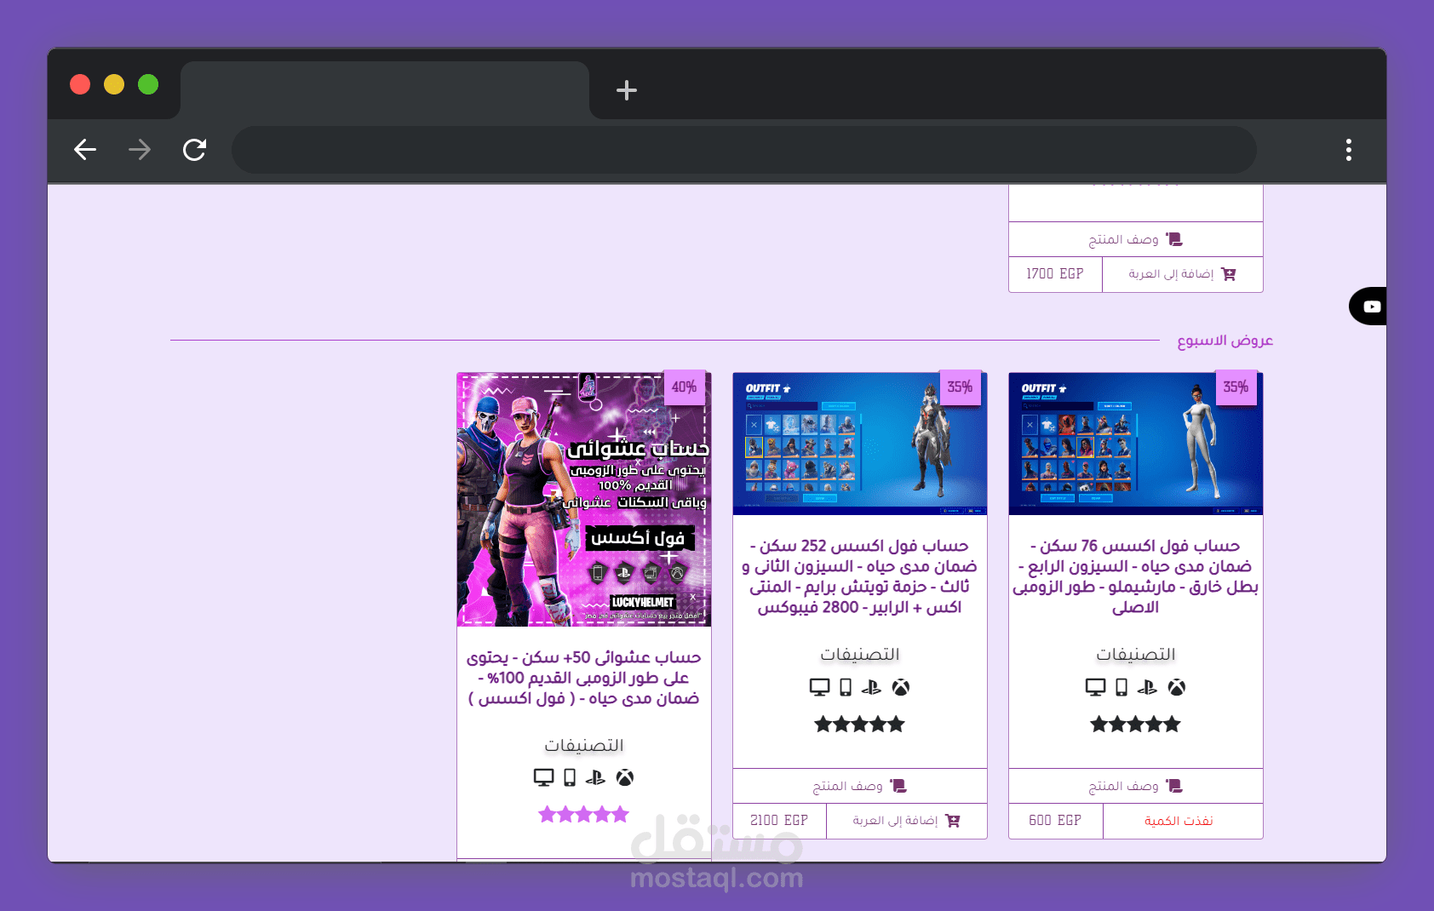Click purple star rating on random account card
The height and width of the screenshot is (911, 1434).
point(584,815)
